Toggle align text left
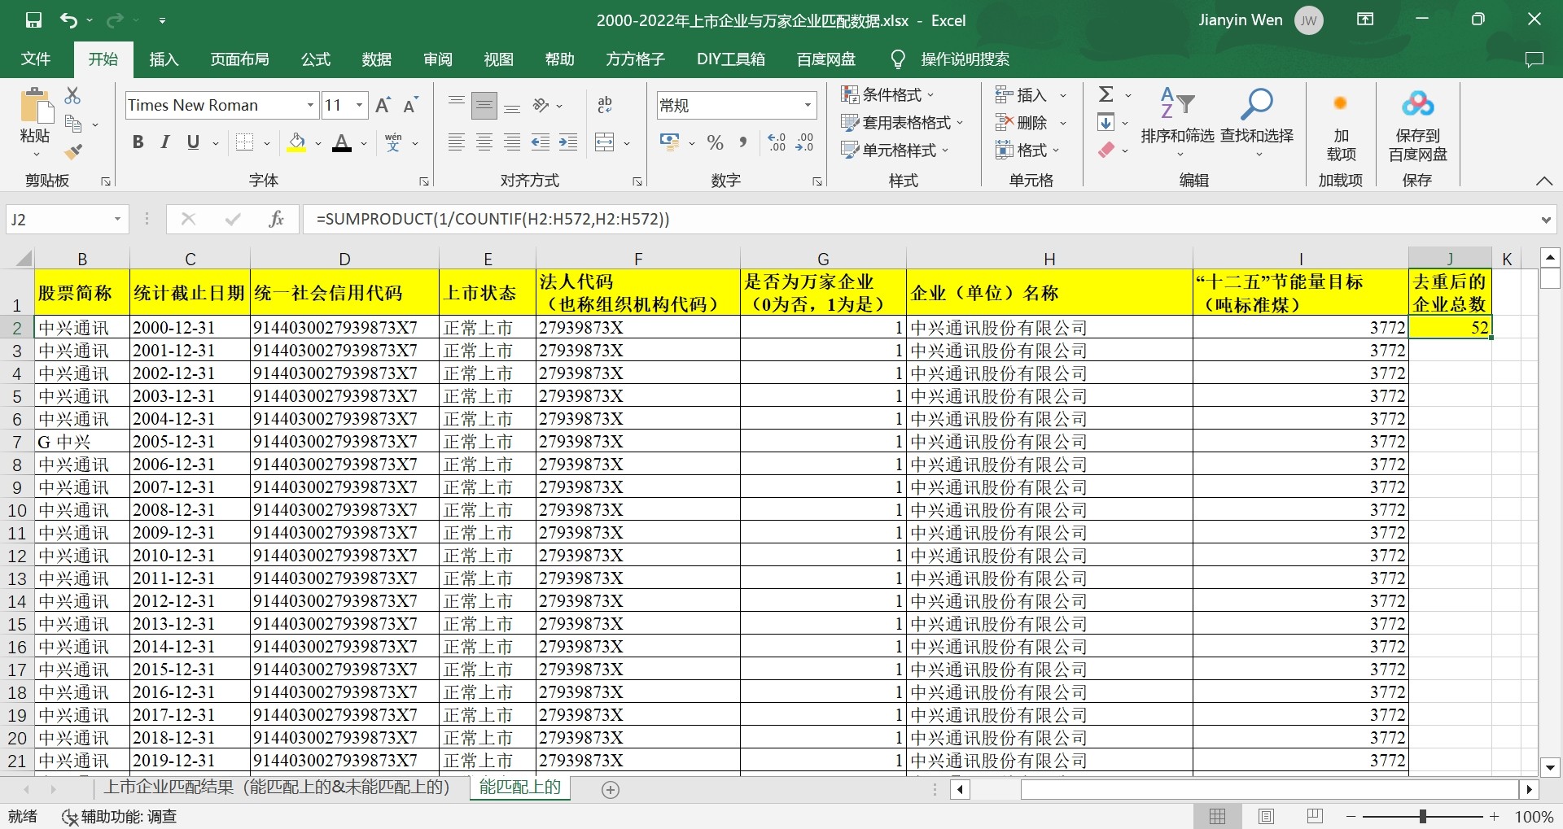 pyautogui.click(x=457, y=143)
